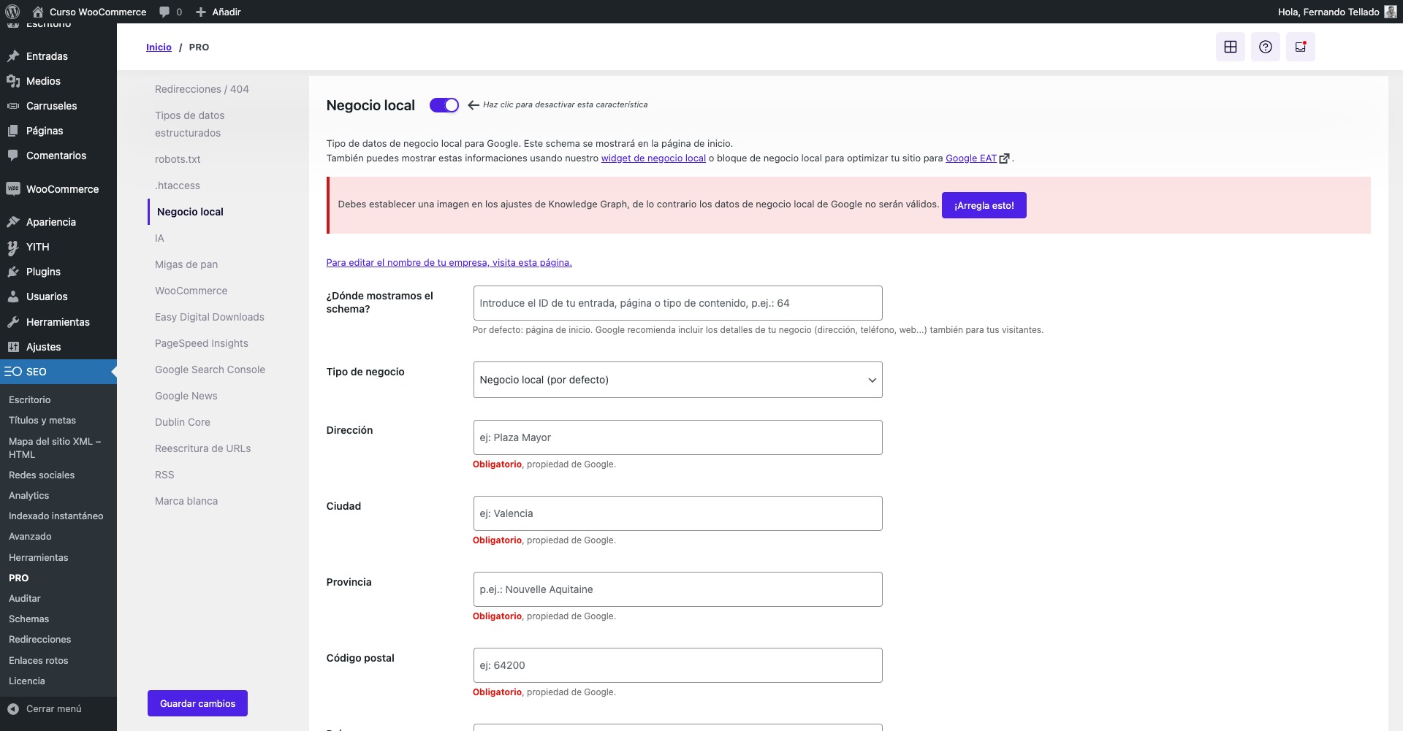The height and width of the screenshot is (731, 1403).
Task: Click the ¡Arregla esto! button
Action: (x=984, y=205)
